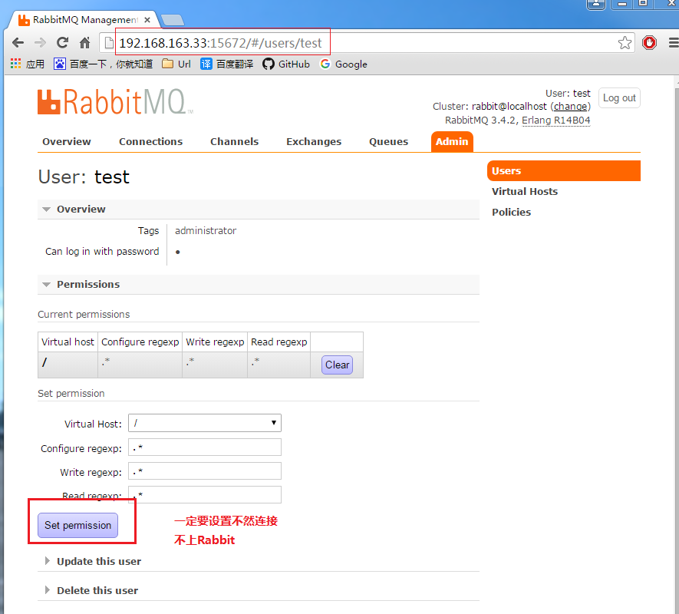Open the 百度翻译 bookmark
Image resolution: width=679 pixels, height=614 pixels.
[x=227, y=64]
